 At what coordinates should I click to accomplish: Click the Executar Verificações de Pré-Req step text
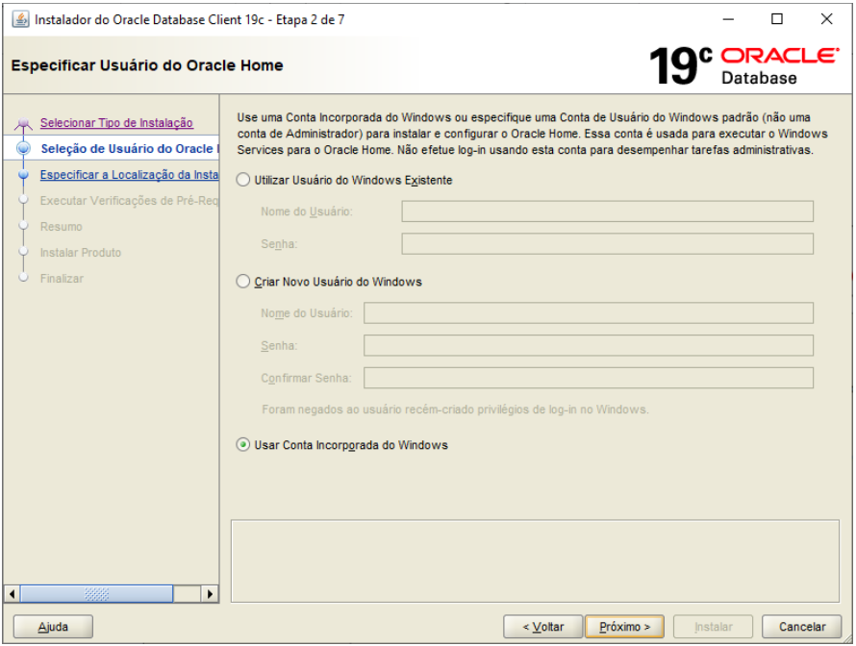129,201
